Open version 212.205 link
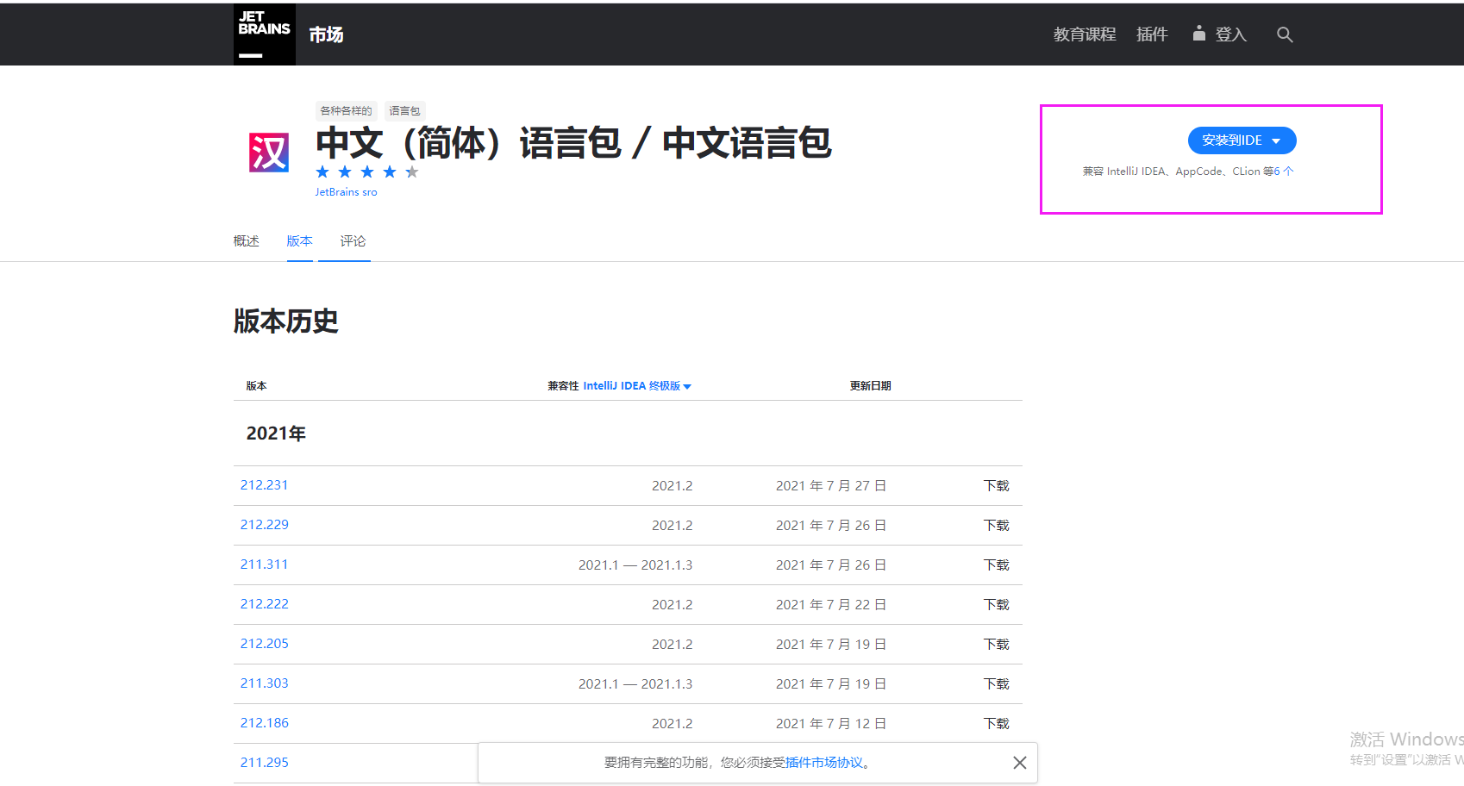1464x786 pixels. coord(264,644)
